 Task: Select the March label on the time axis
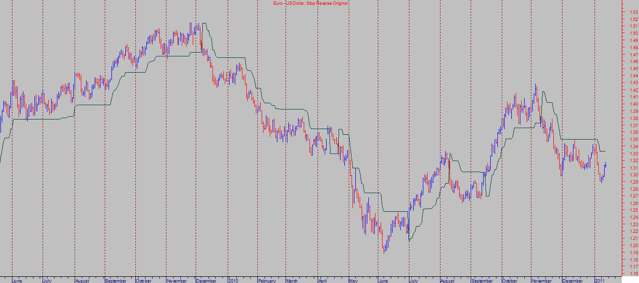click(292, 281)
